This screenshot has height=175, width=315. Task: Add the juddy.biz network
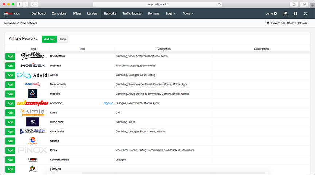click(10, 169)
